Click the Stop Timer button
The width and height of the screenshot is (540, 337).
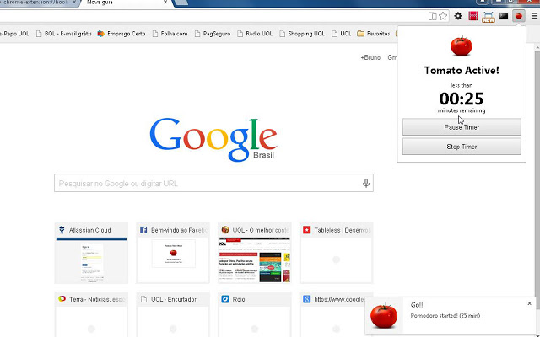pos(462,147)
